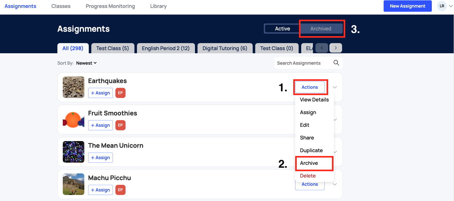Click Assign button under The Mean Unicorn
The height and width of the screenshot is (201, 454).
pyautogui.click(x=101, y=158)
